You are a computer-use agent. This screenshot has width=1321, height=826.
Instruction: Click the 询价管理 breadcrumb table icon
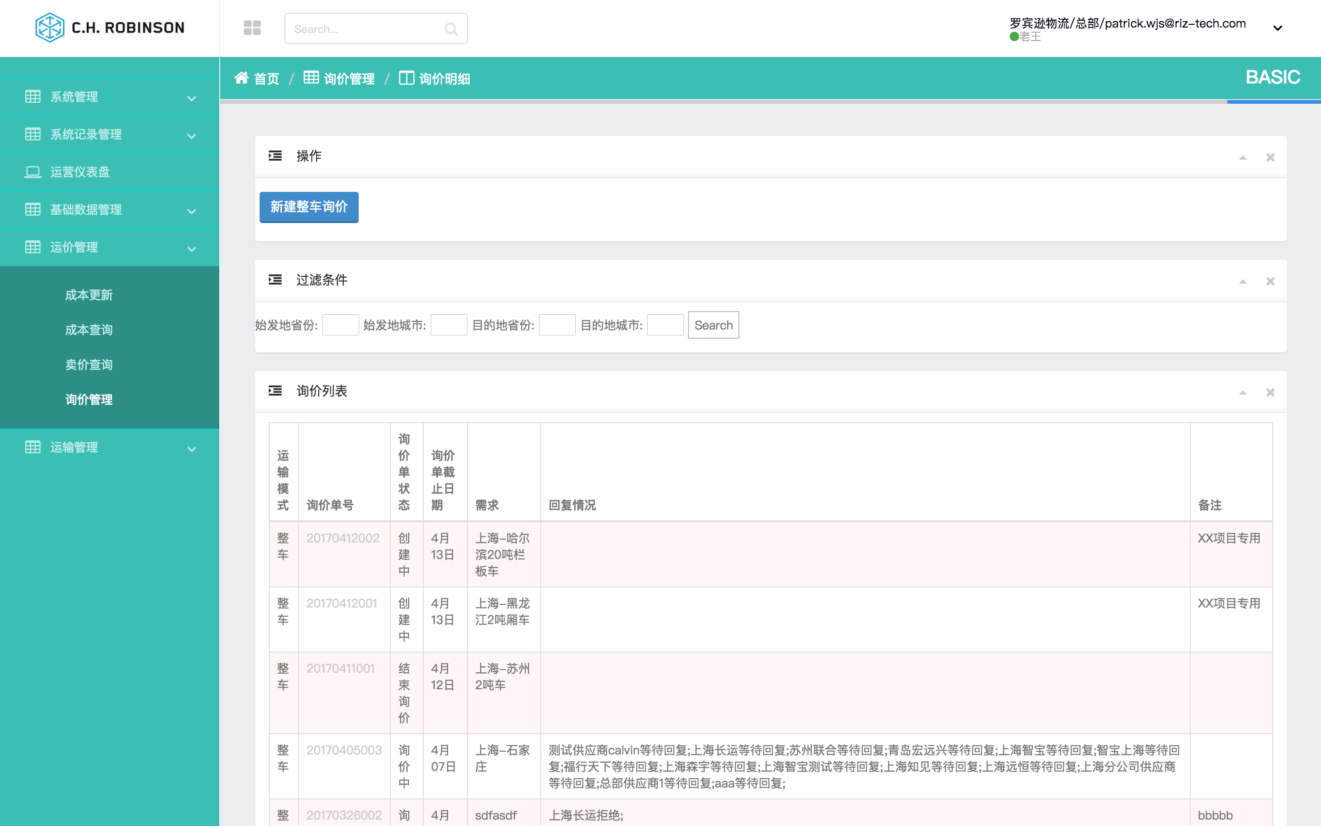[x=311, y=78]
